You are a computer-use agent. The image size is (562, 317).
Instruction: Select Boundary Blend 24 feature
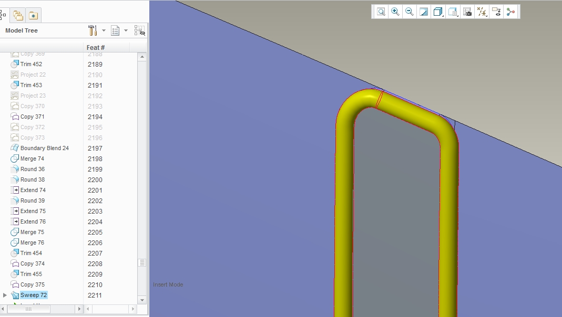(x=45, y=148)
